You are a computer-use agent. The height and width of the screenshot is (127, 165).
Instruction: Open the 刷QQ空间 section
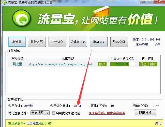pyautogui.click(x=119, y=42)
